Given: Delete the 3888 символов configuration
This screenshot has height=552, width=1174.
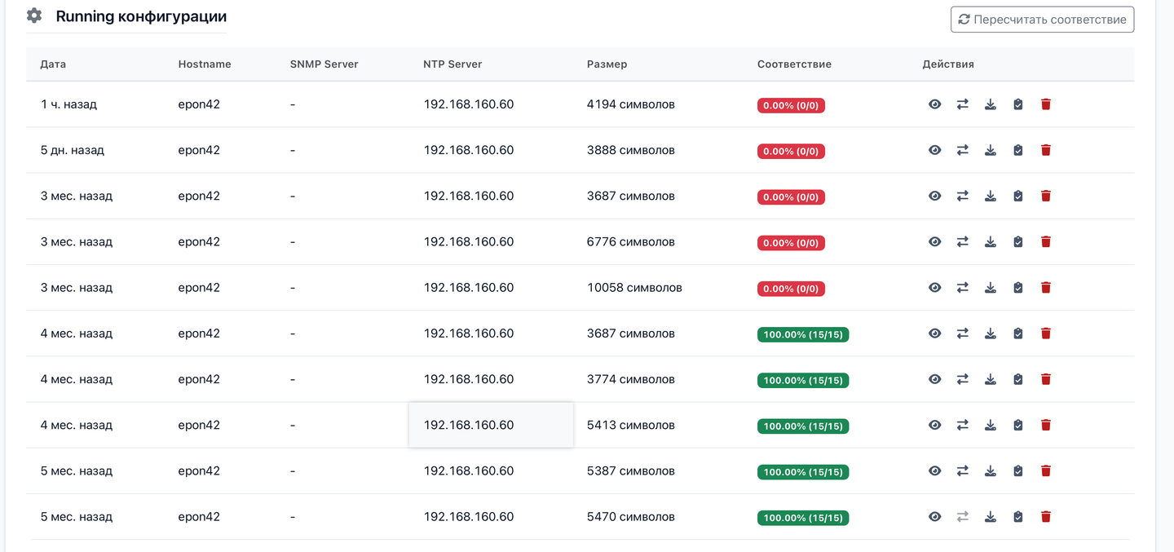Looking at the screenshot, I should [x=1046, y=150].
